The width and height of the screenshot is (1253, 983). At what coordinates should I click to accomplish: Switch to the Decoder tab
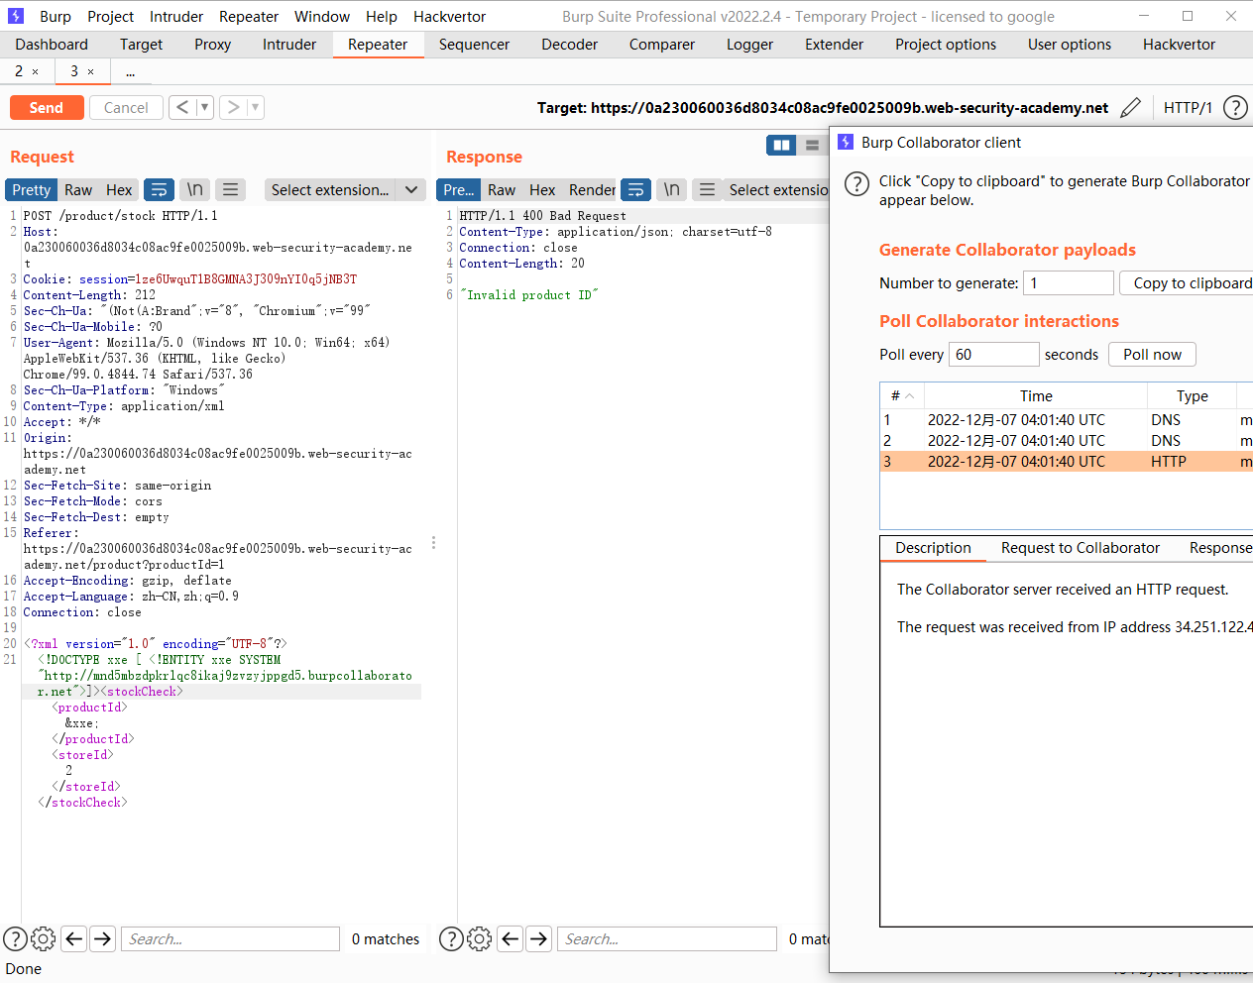coord(569,45)
